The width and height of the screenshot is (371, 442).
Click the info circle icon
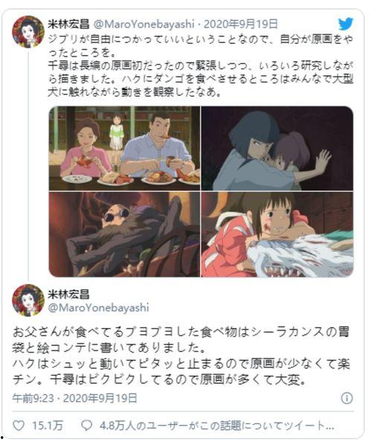pos(346,398)
